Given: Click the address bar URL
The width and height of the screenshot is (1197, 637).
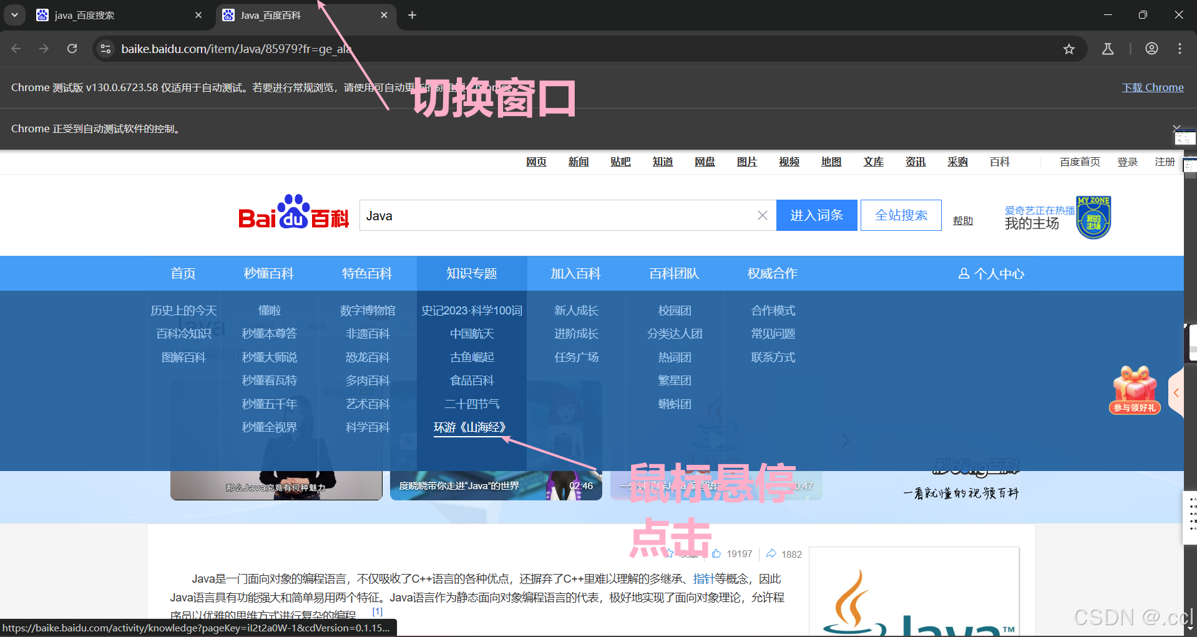Looking at the screenshot, I should [x=237, y=49].
